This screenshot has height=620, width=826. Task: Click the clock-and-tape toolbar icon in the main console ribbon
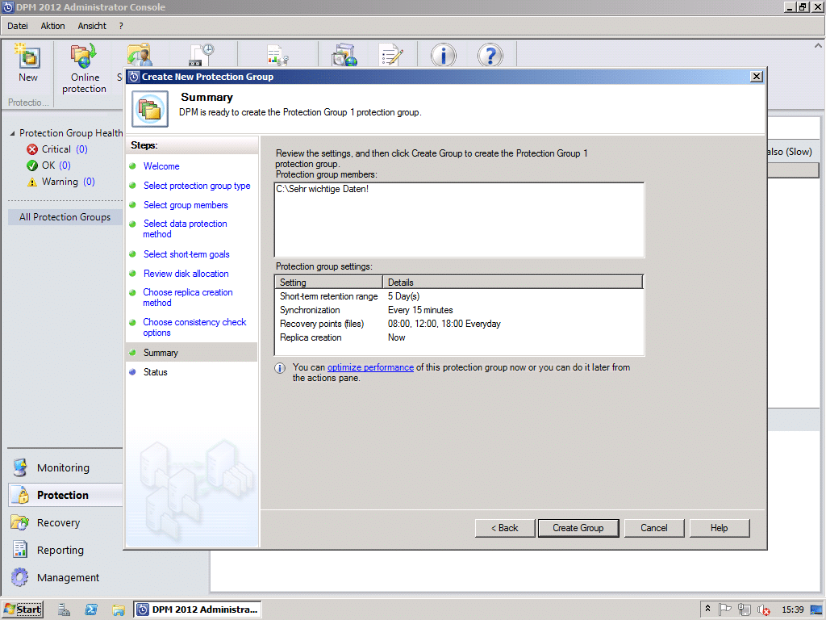pyautogui.click(x=202, y=56)
